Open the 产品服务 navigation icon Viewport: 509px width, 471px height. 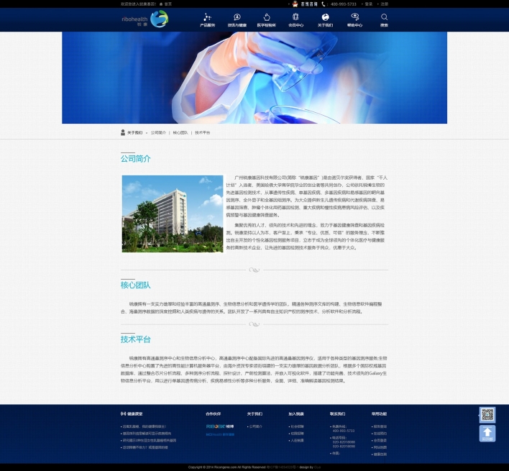(x=207, y=19)
